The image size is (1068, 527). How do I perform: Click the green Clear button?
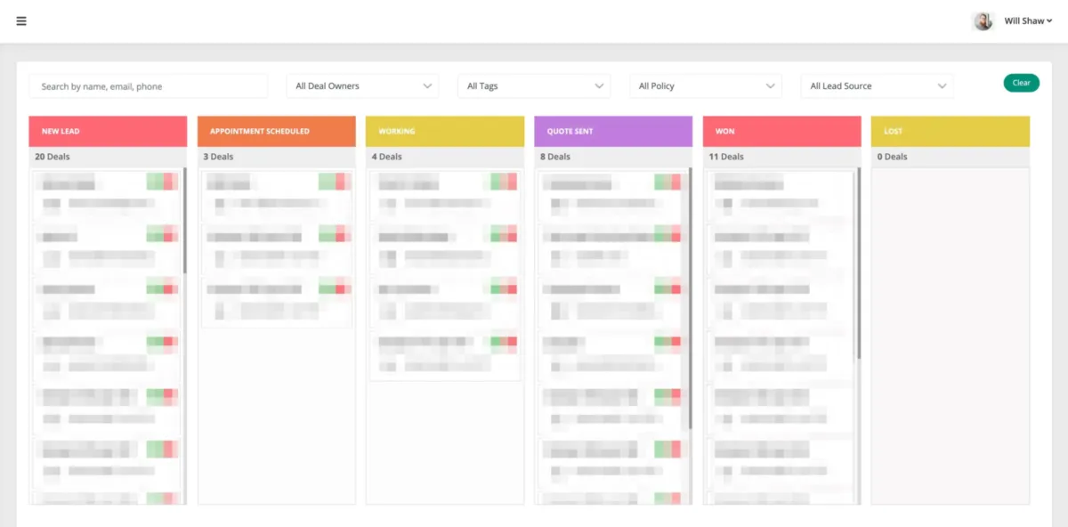(1022, 83)
